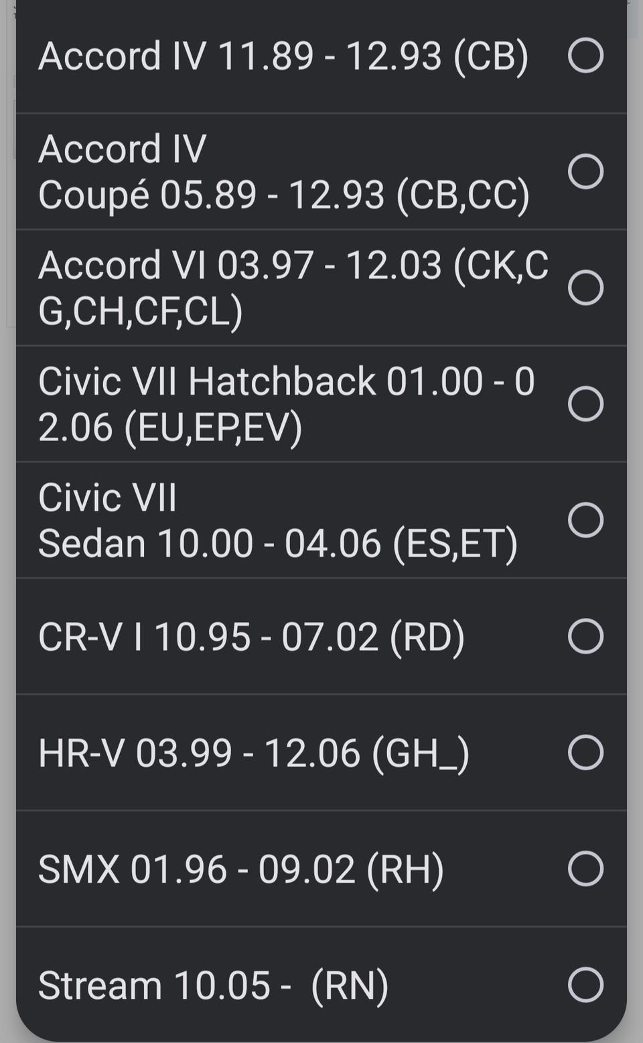Select radio button for Accord IV (CB)
Screen dimensions: 643x1043
pyautogui.click(x=585, y=55)
